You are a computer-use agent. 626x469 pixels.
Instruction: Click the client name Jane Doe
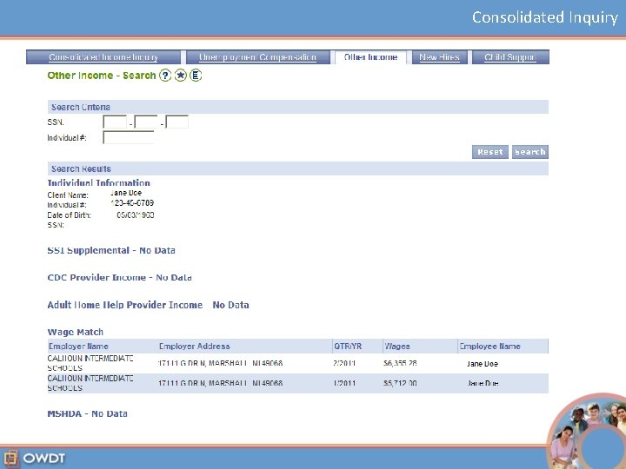tap(126, 193)
